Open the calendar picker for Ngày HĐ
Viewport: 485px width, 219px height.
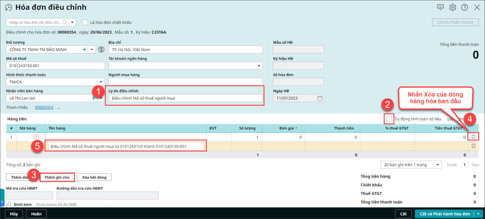[320, 98]
